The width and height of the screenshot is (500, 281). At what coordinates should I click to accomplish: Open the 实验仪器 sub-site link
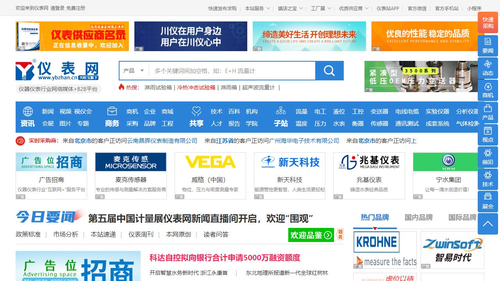point(437,111)
